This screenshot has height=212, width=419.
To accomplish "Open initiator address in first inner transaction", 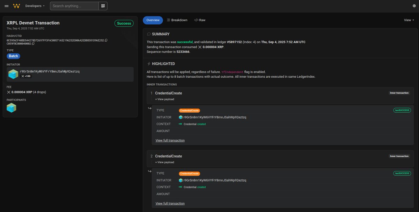I will click(215, 117).
